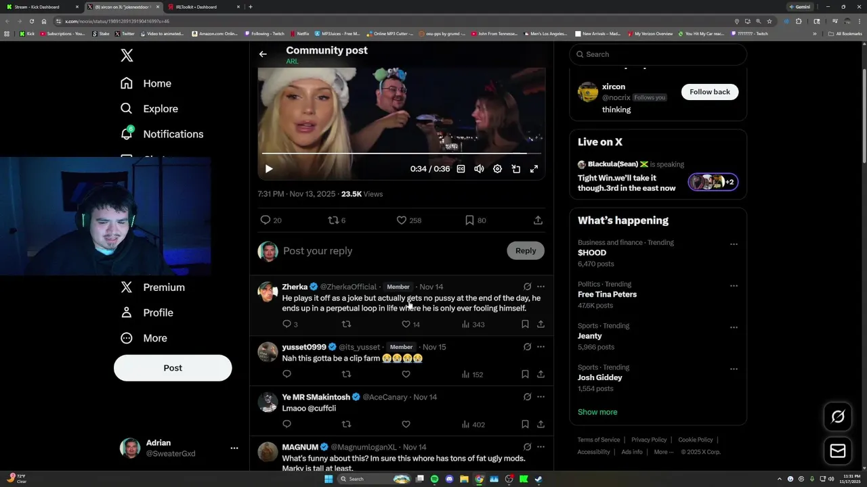Click the X Search box
The height and width of the screenshot is (487, 867).
point(658,54)
